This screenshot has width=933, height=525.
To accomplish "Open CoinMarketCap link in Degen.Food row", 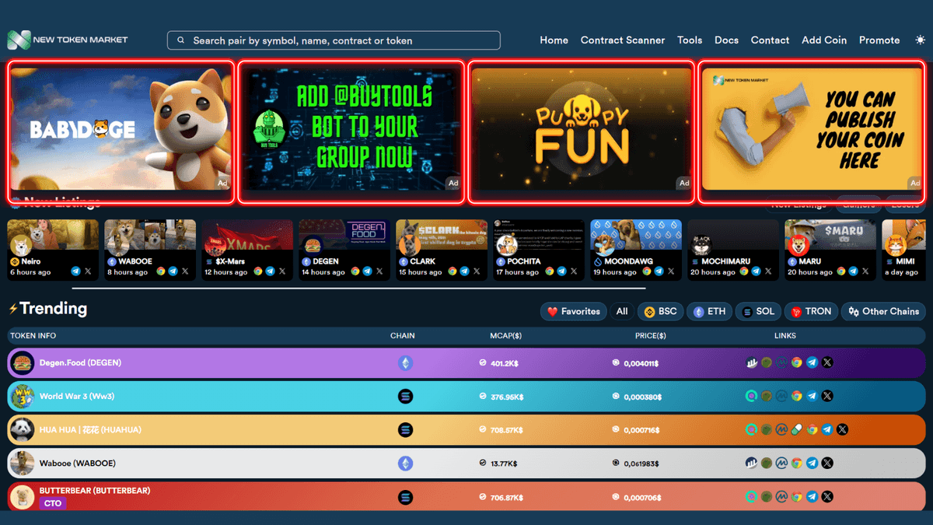I will tap(781, 362).
